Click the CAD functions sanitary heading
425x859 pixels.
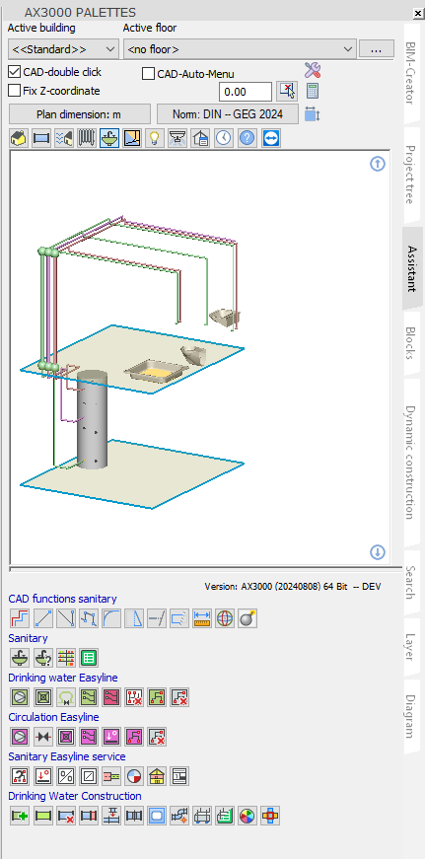(x=62, y=599)
